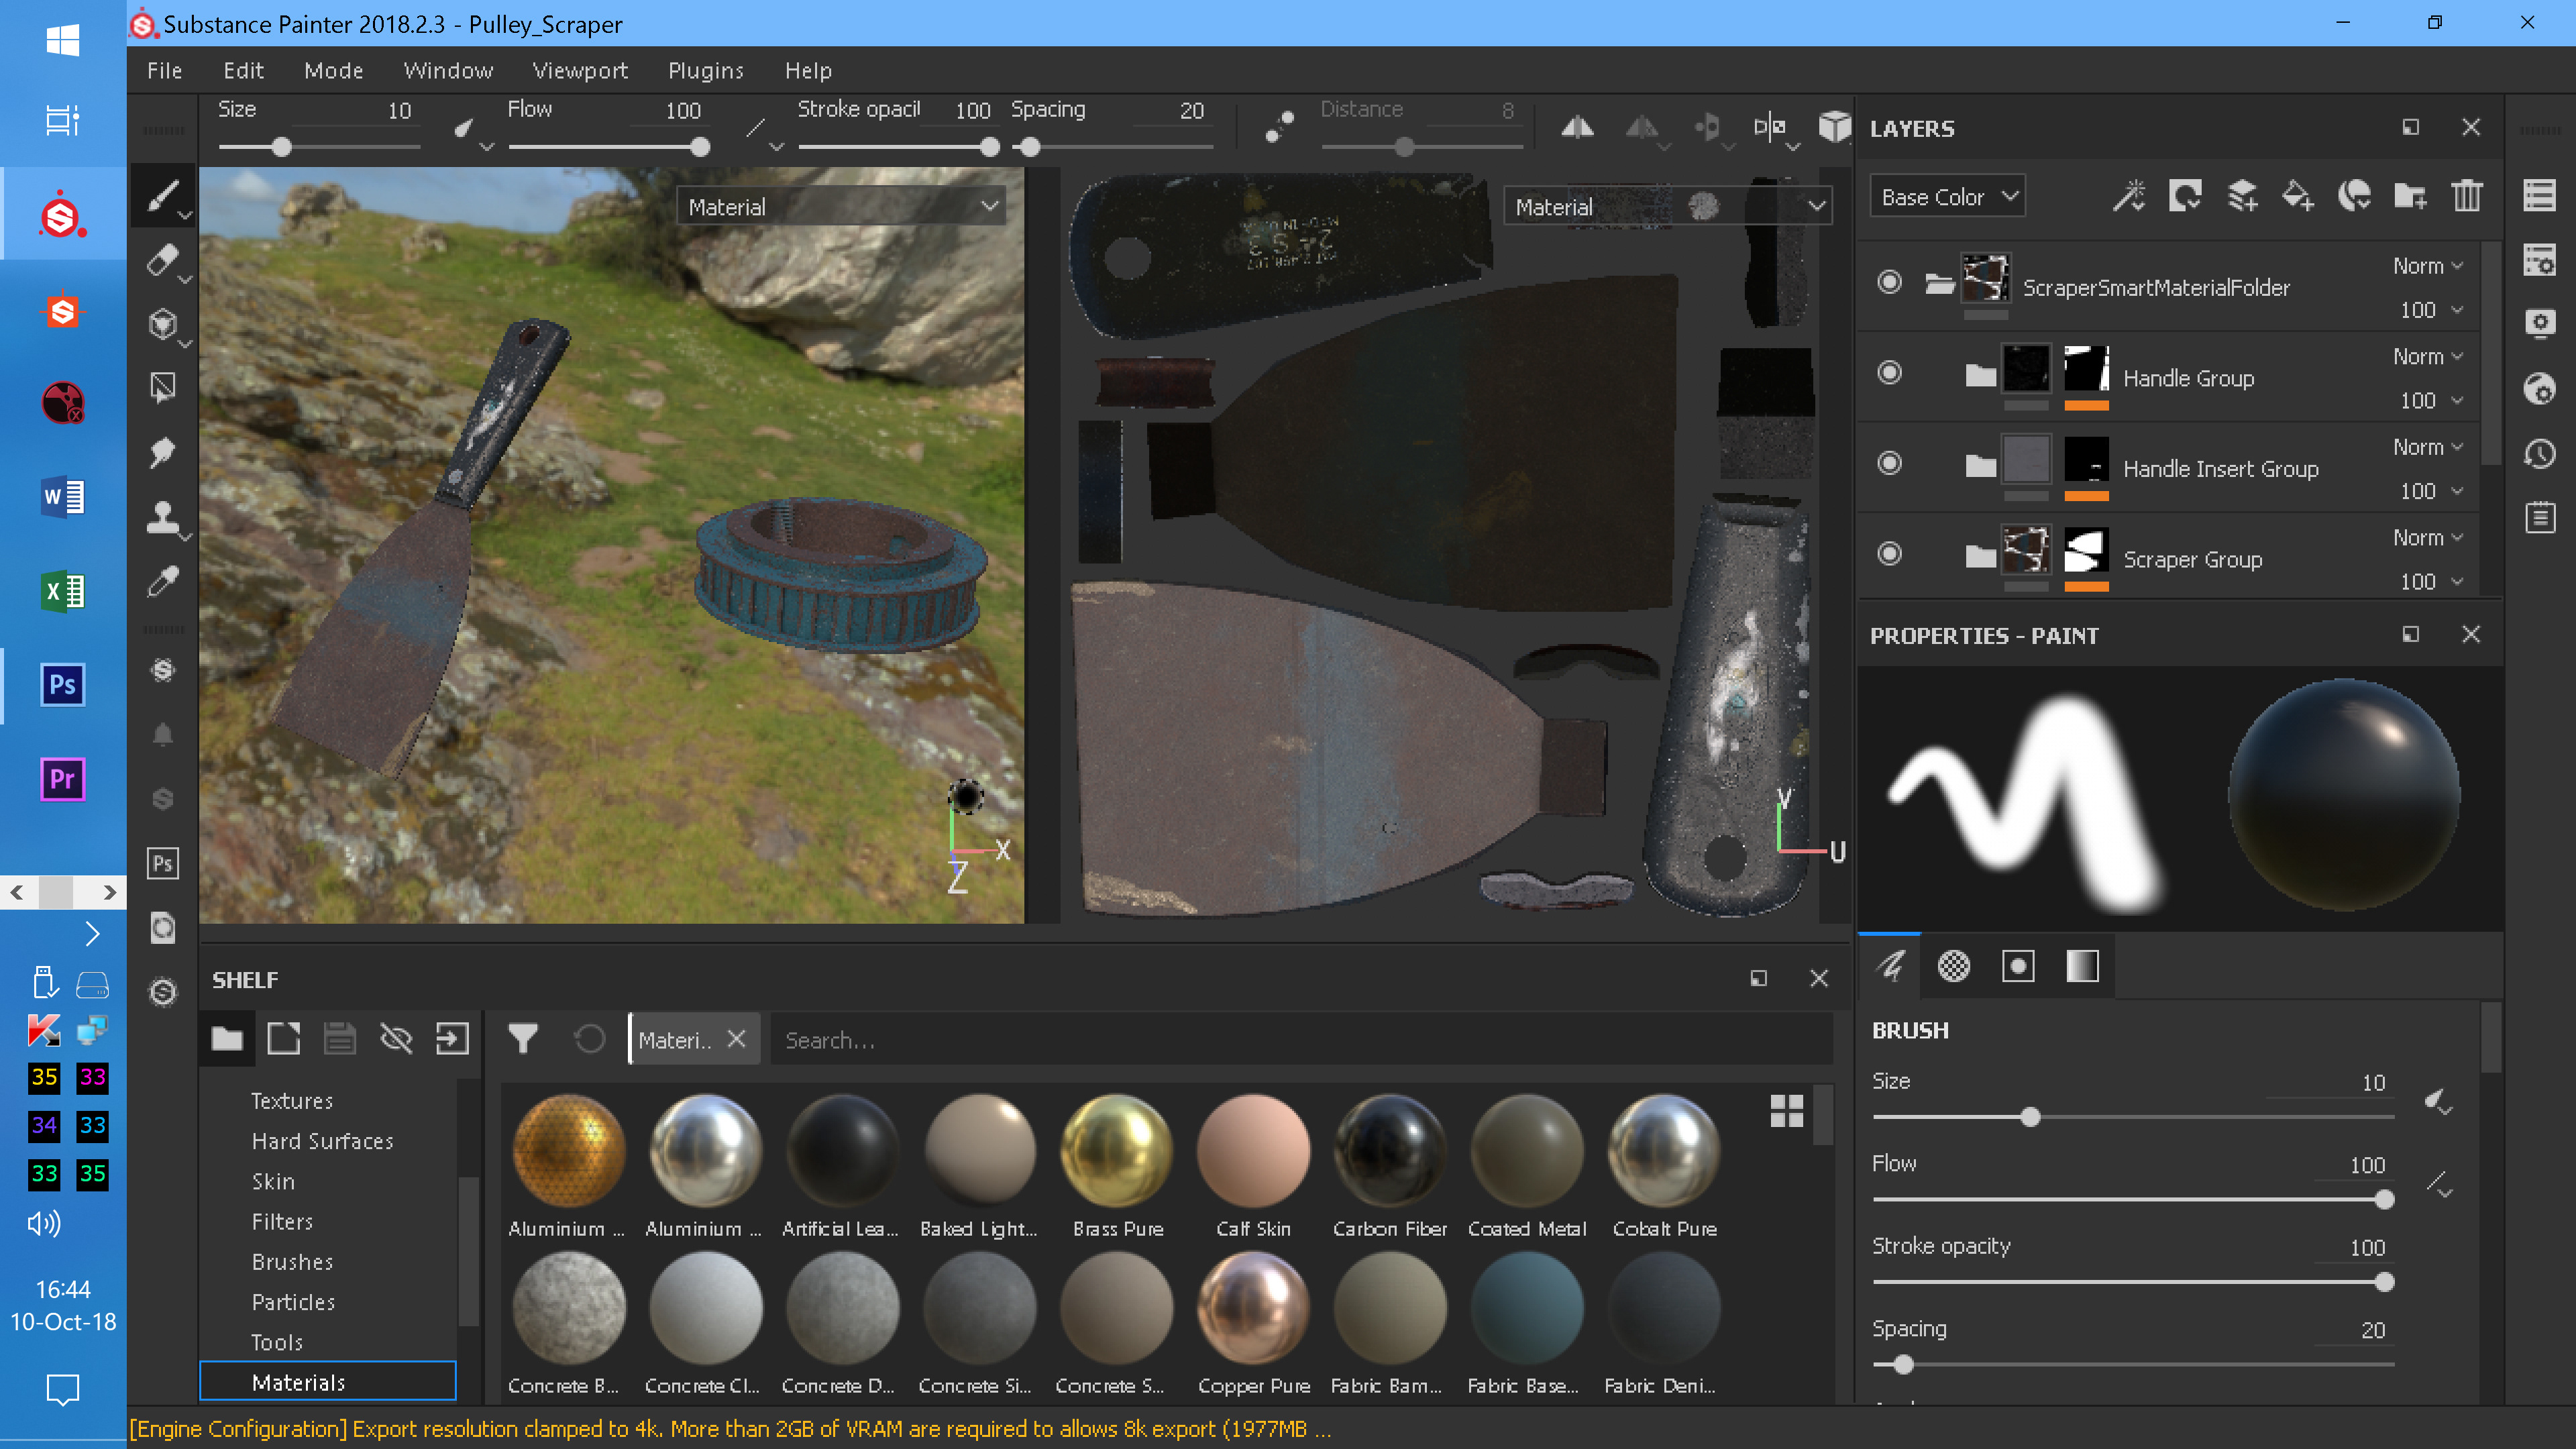
Task: Open the 2D viewport Material dropdown
Action: [x=1668, y=206]
